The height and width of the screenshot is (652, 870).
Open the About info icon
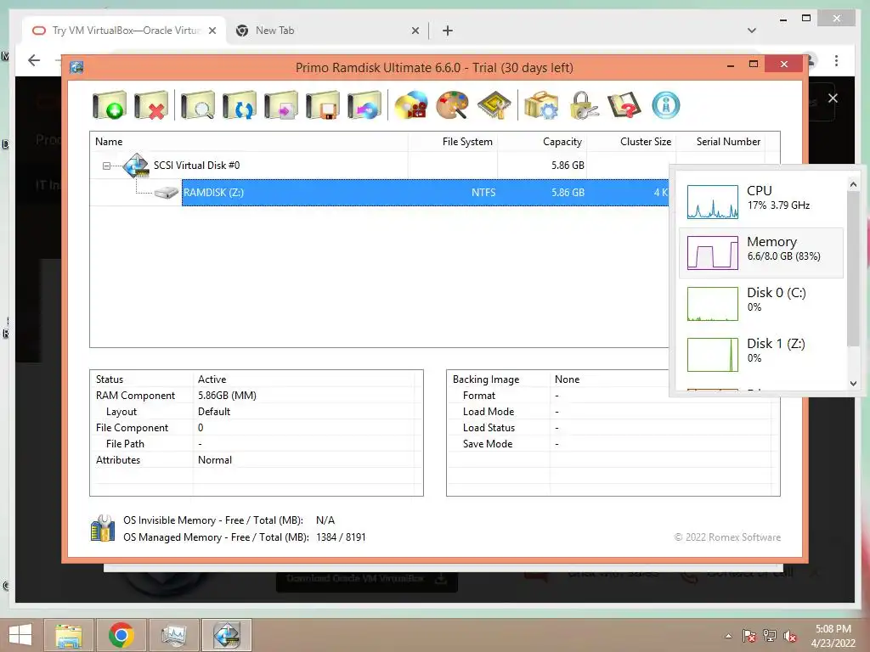click(666, 105)
